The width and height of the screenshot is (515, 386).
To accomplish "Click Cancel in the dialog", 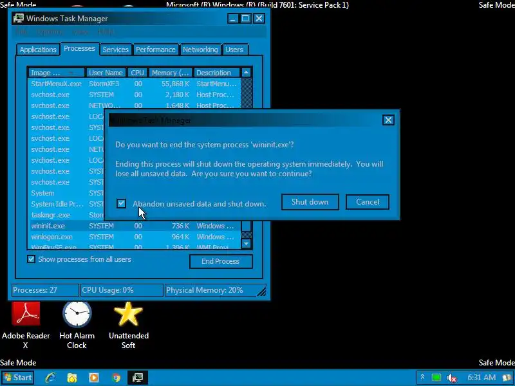I will tap(368, 202).
